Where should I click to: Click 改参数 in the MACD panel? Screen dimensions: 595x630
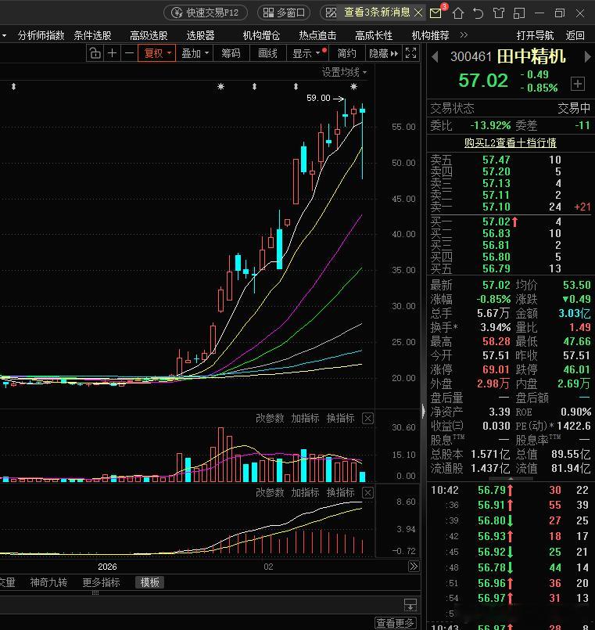click(x=270, y=492)
